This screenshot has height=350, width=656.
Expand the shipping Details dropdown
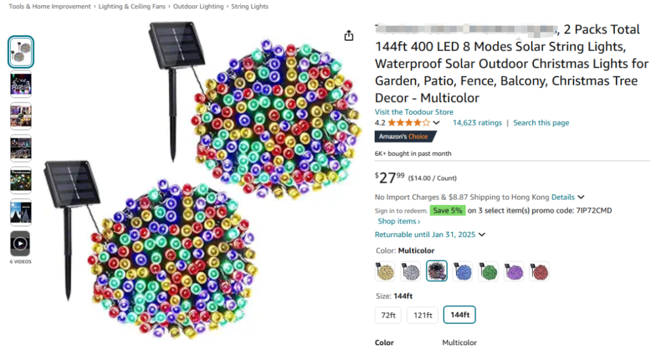581,197
